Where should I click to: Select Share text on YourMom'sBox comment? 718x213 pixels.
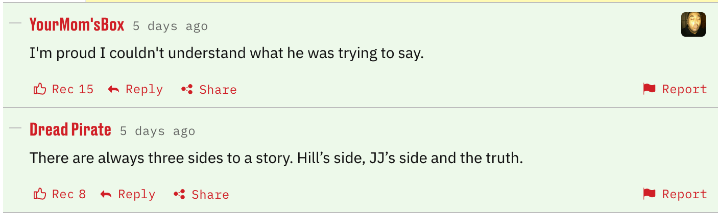(218, 90)
